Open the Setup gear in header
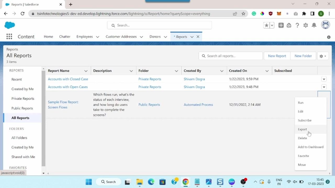Viewport: 335px width, 188px height. tap(305, 25)
